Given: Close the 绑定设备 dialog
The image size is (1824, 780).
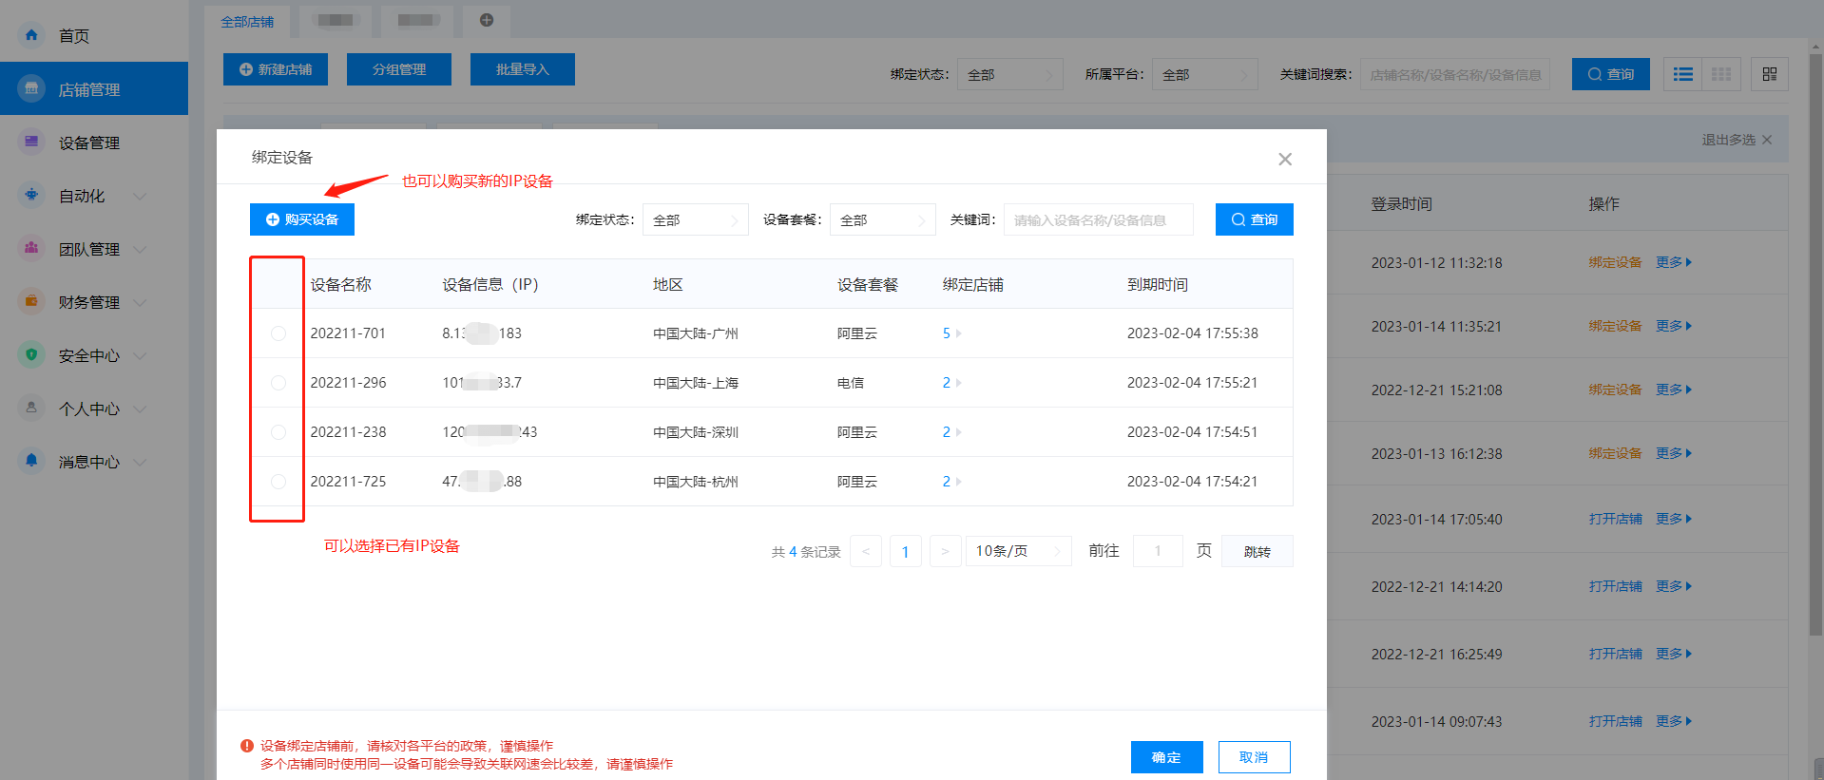Looking at the screenshot, I should tap(1285, 159).
